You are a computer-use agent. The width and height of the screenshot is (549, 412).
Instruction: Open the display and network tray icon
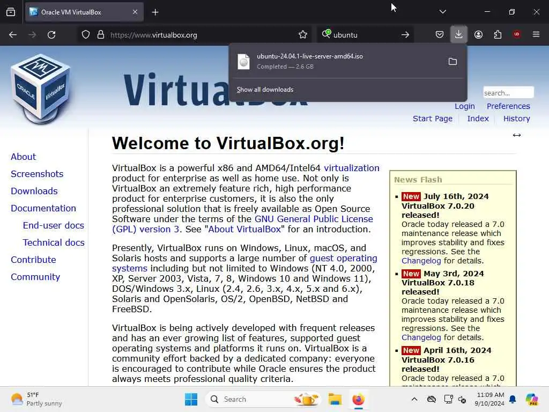click(448, 399)
